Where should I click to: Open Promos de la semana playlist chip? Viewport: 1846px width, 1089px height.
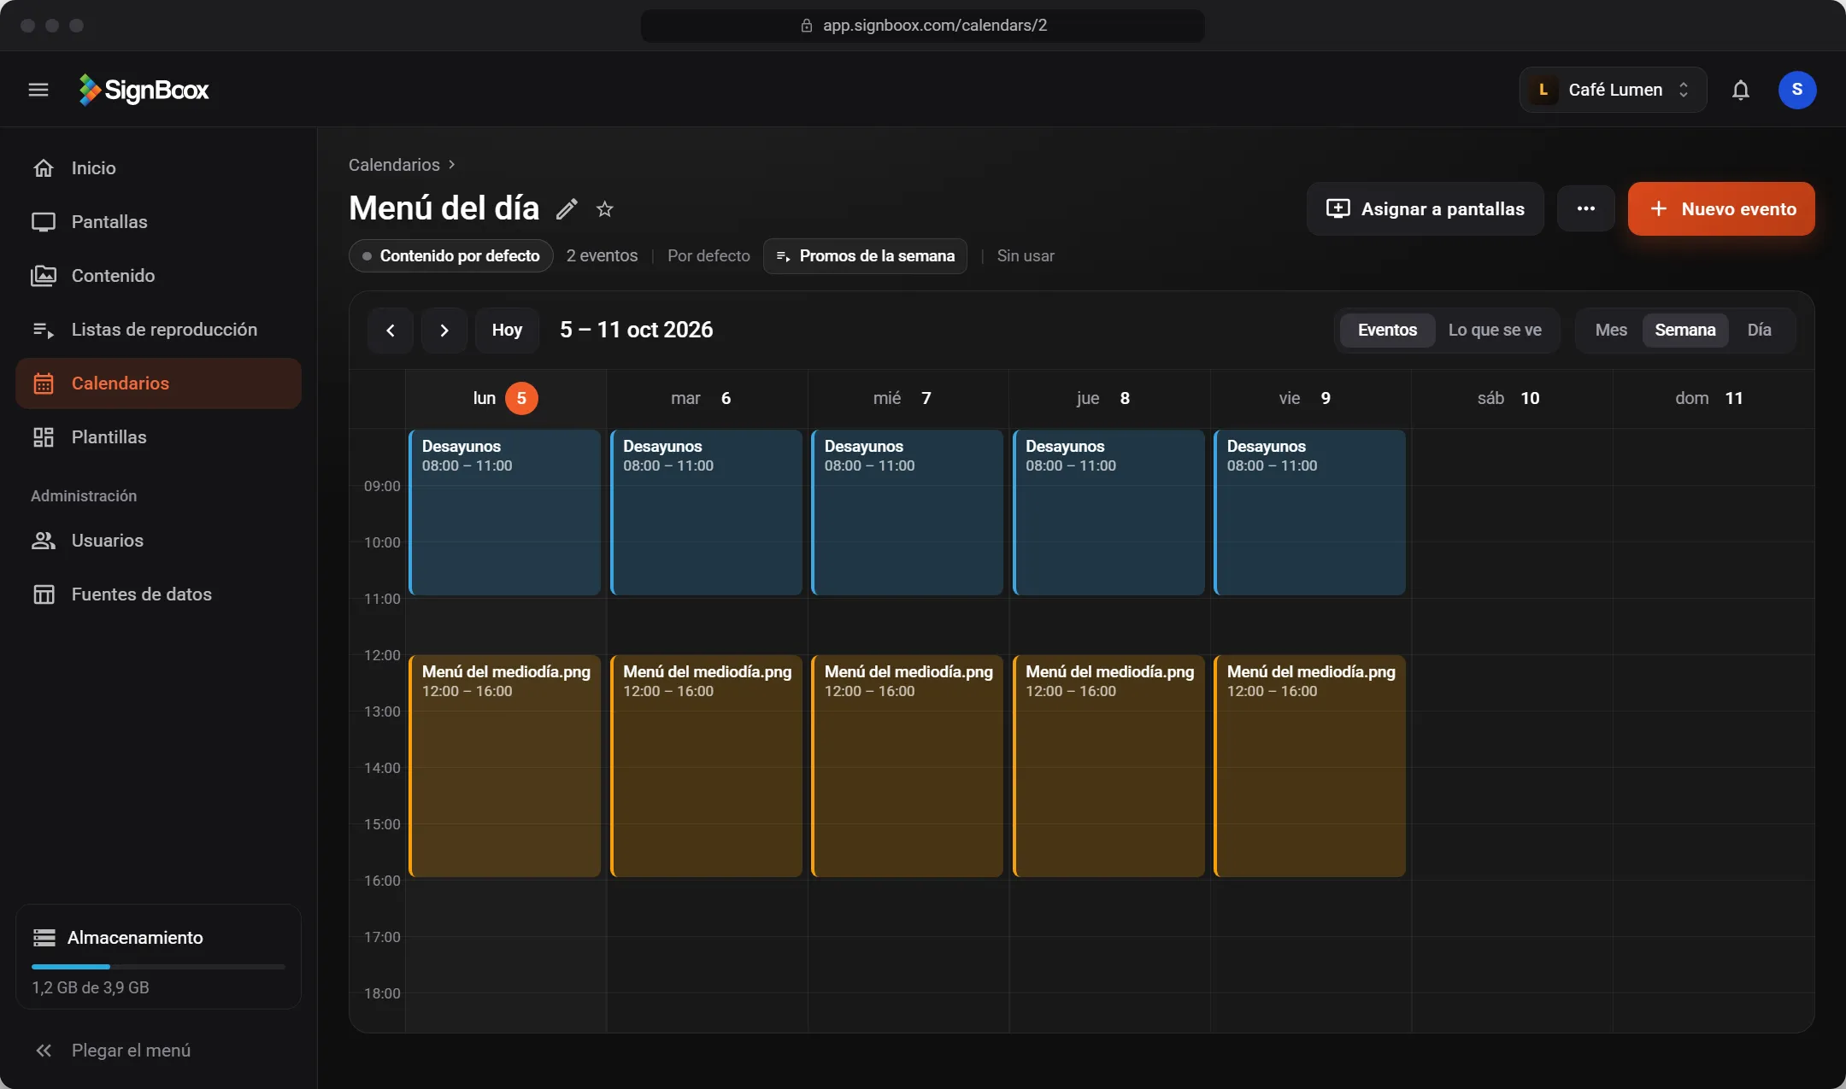point(865,256)
